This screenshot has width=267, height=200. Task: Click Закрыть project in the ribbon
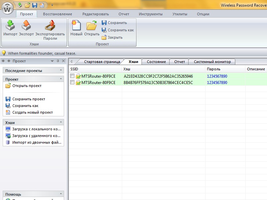click(112, 37)
